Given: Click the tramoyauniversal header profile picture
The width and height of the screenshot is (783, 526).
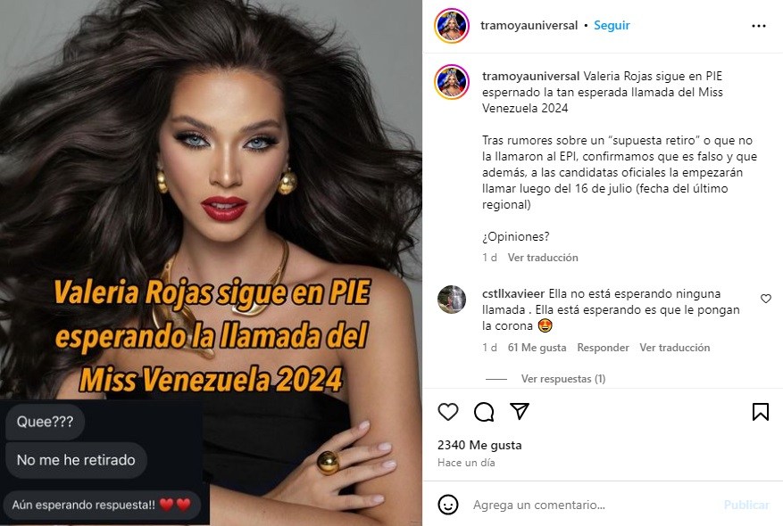Looking at the screenshot, I should tap(452, 26).
